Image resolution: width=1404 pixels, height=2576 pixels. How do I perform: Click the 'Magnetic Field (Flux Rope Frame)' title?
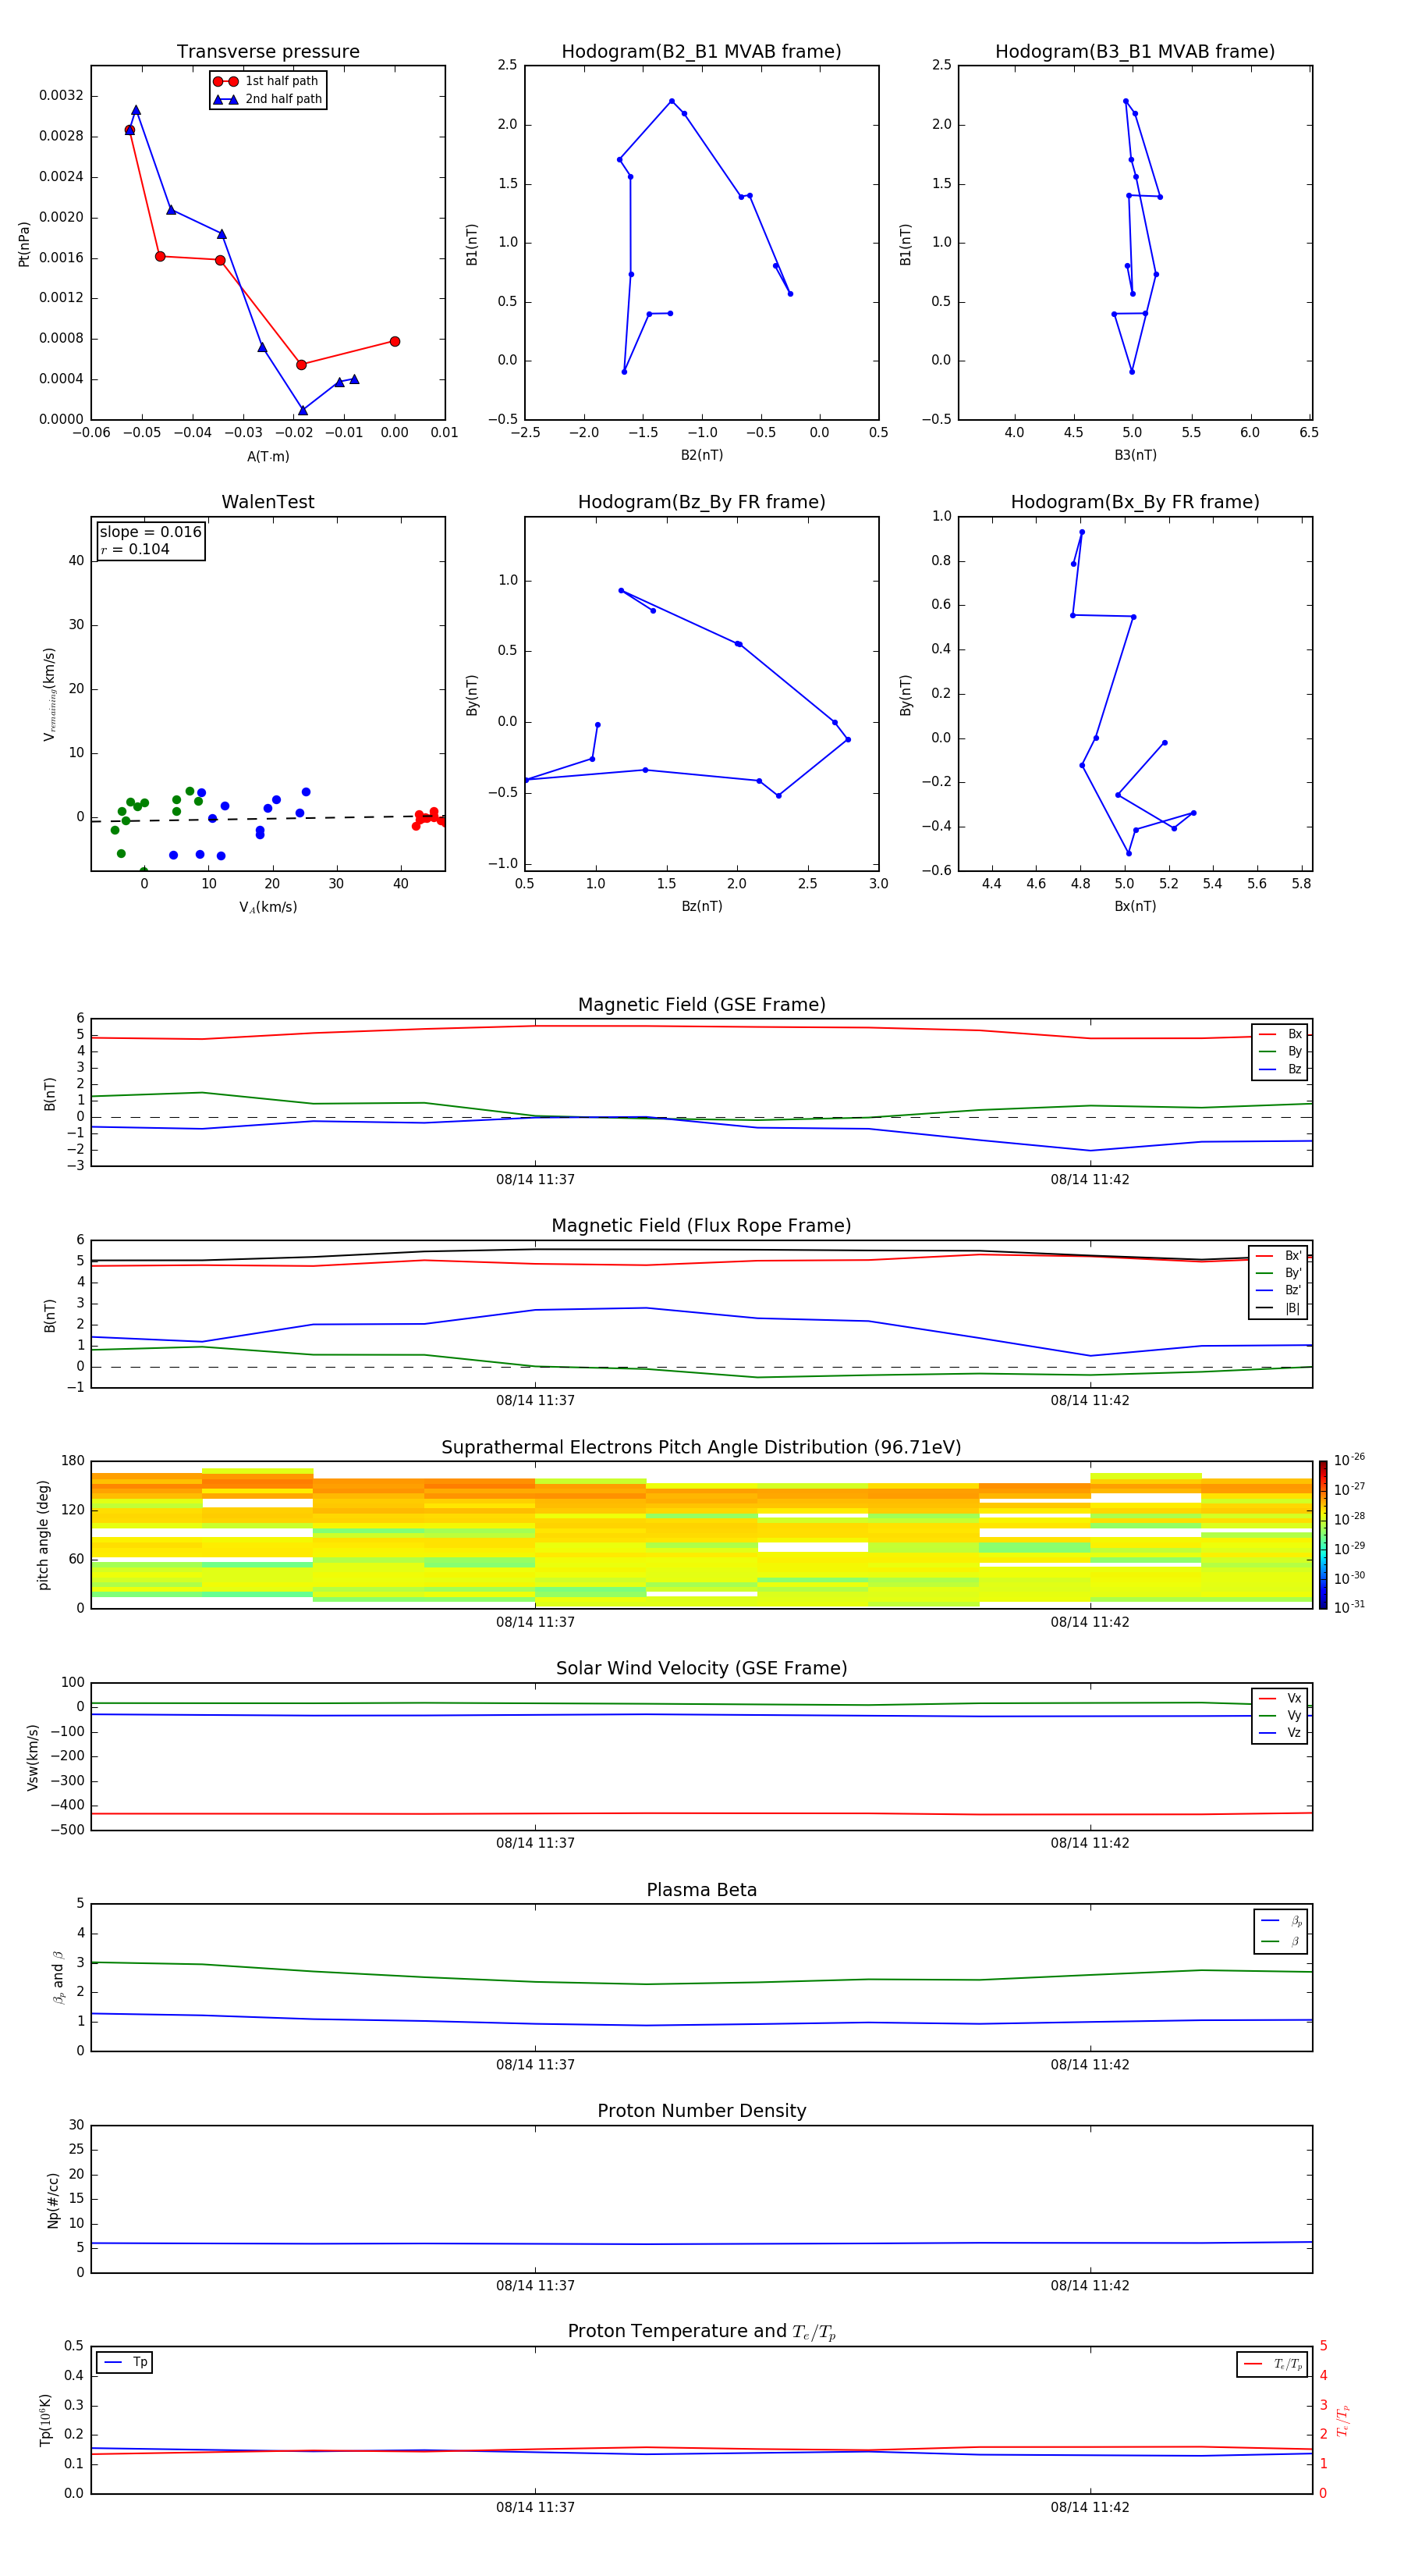pos(701,1226)
